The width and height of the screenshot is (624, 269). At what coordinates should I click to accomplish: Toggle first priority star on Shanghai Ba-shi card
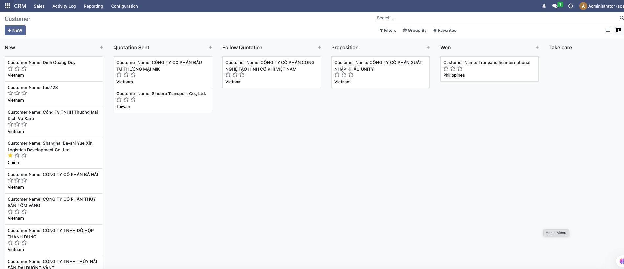(x=10, y=155)
